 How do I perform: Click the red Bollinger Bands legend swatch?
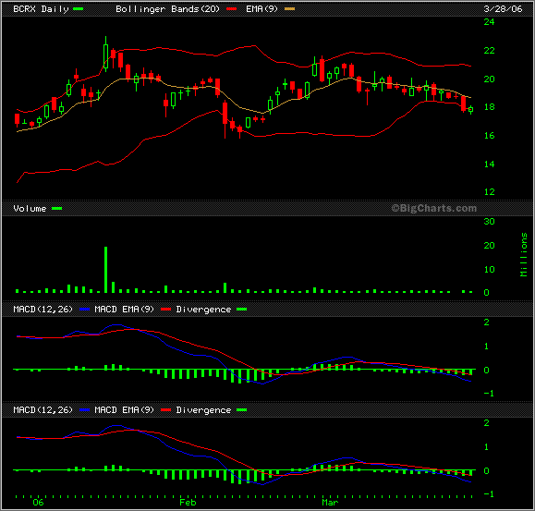[x=232, y=9]
